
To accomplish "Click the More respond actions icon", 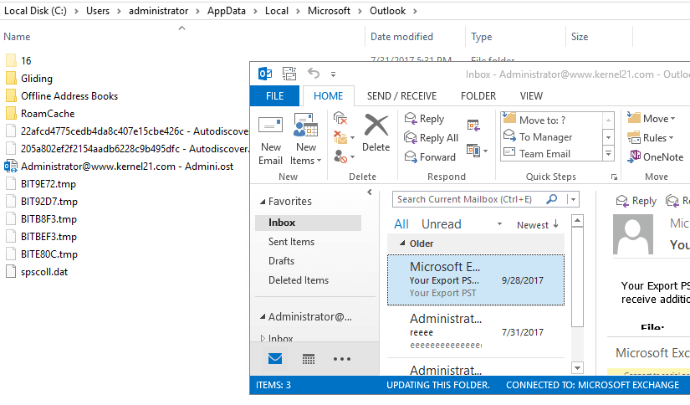I will (x=474, y=151).
